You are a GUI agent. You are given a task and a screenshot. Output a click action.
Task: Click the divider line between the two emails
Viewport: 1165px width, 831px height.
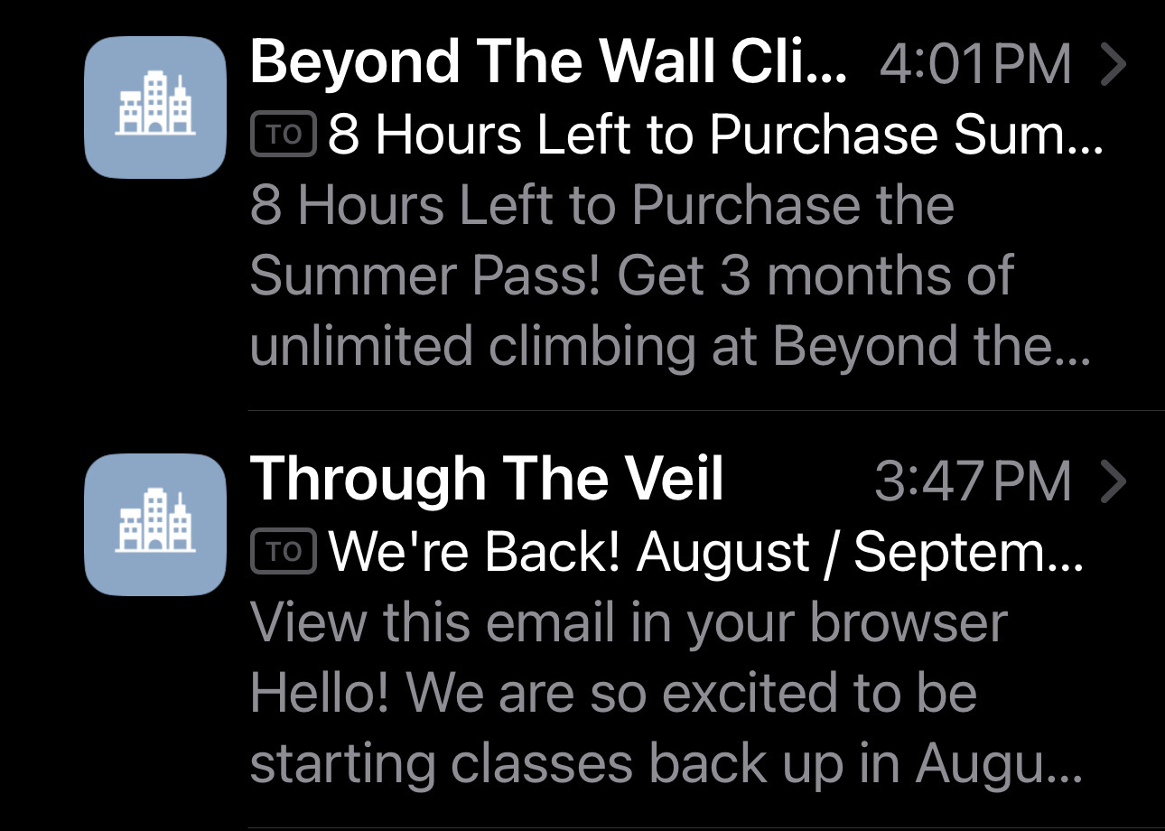[704, 411]
